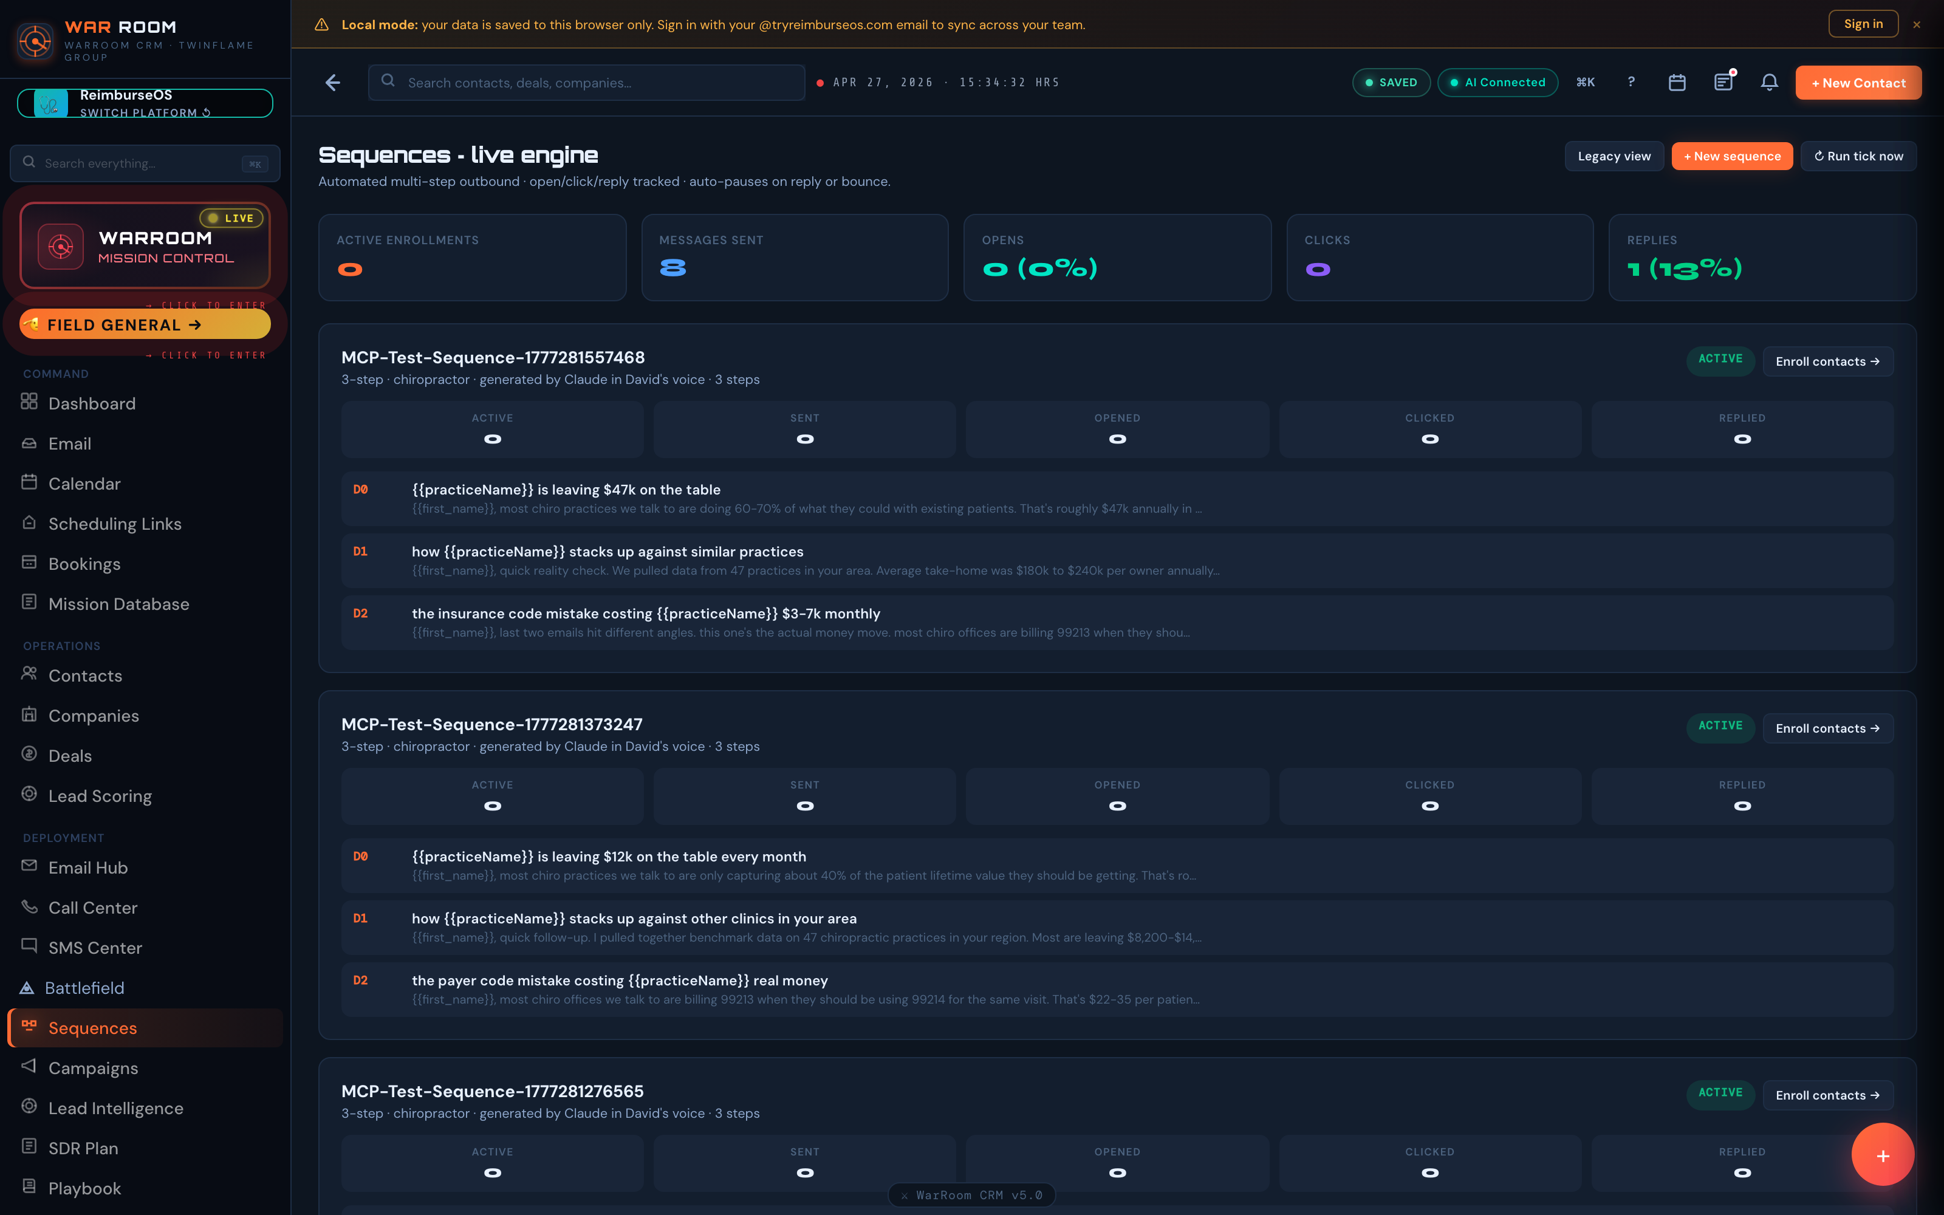Click the news feed icon with red dot
The height and width of the screenshot is (1215, 1944).
click(x=1723, y=82)
